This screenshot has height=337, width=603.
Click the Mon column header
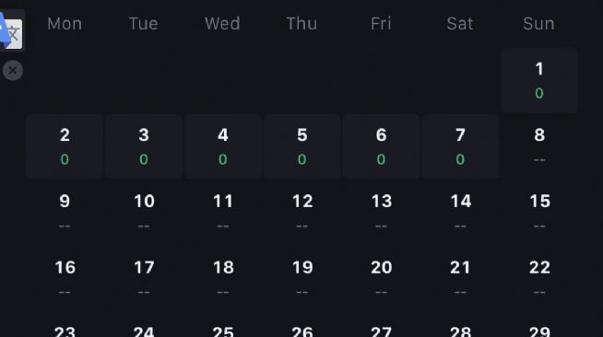pyautogui.click(x=65, y=24)
